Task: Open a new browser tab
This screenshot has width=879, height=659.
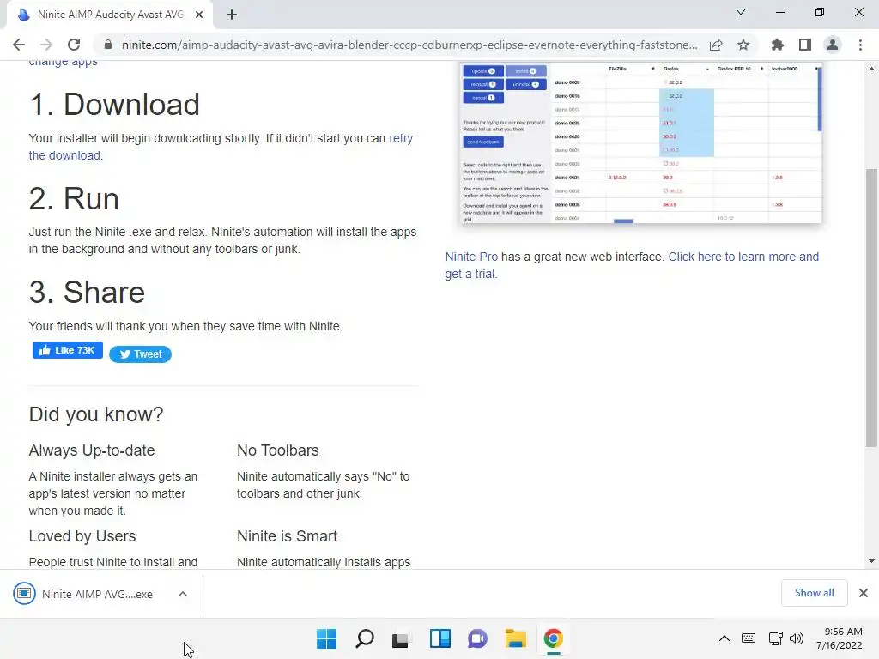Action: (232, 15)
